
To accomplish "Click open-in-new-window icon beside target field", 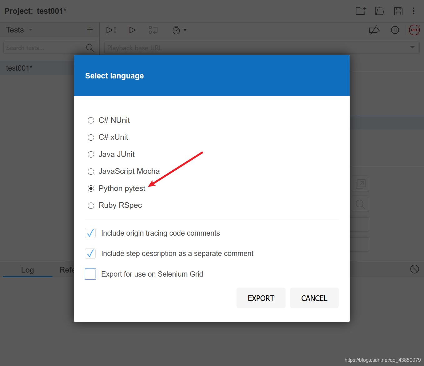I will coord(360,184).
